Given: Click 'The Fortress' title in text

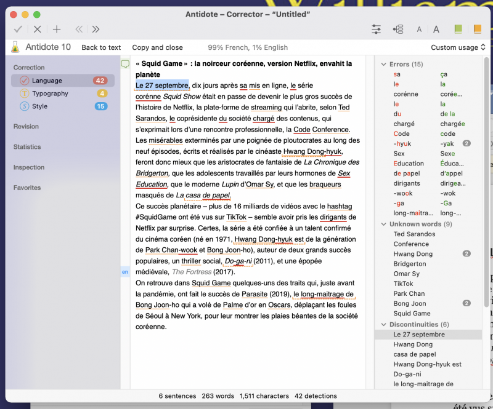Looking at the screenshot, I should (192, 272).
